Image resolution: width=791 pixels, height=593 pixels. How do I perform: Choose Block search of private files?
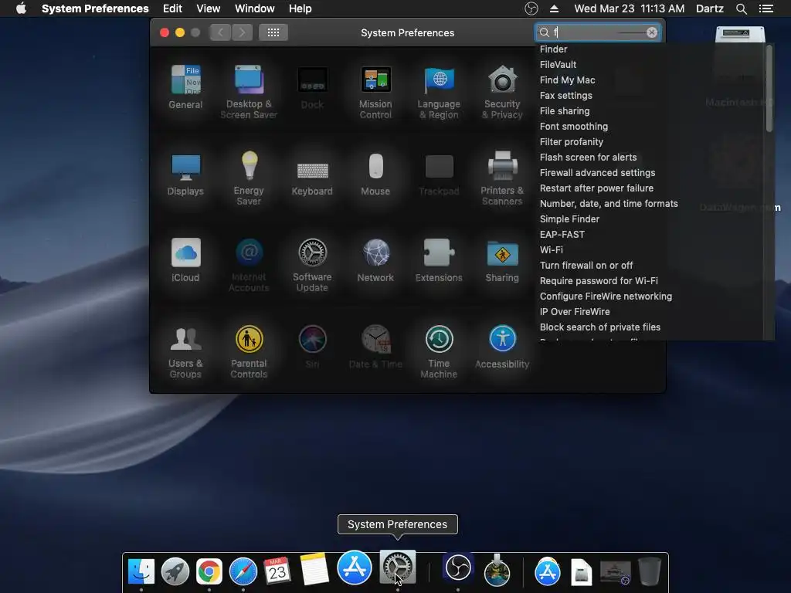pos(599,327)
